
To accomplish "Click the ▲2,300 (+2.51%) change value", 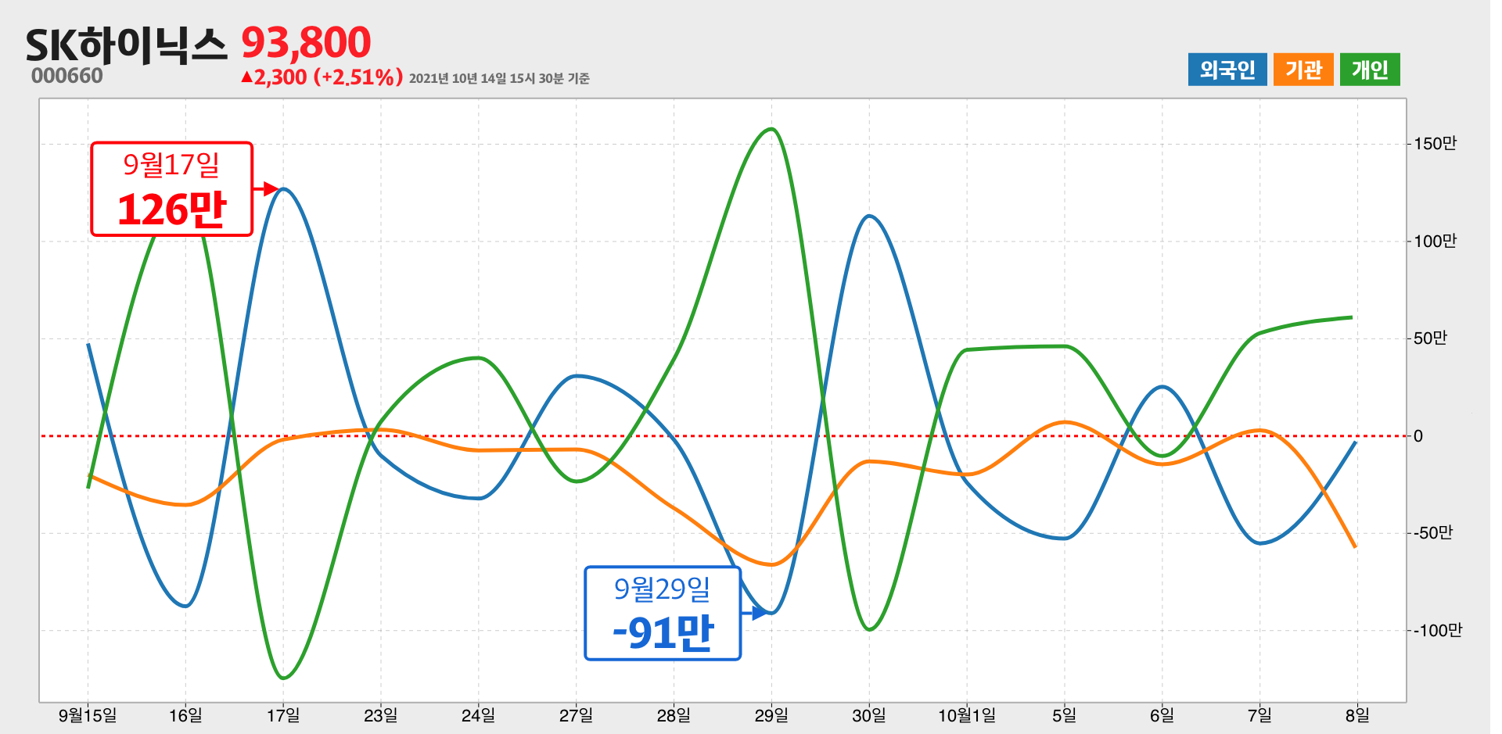I will (322, 77).
